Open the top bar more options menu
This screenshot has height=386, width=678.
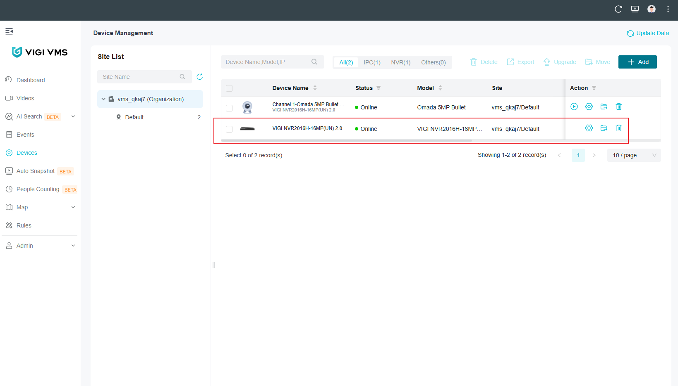click(668, 9)
